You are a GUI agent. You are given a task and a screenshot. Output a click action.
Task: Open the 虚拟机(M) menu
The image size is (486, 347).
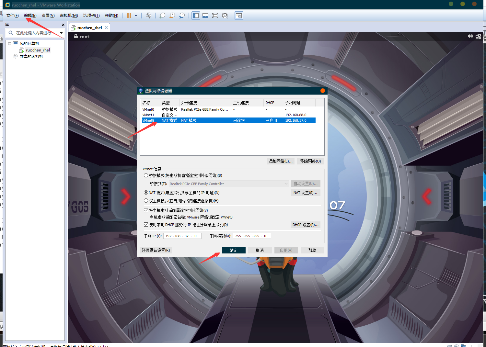click(69, 16)
